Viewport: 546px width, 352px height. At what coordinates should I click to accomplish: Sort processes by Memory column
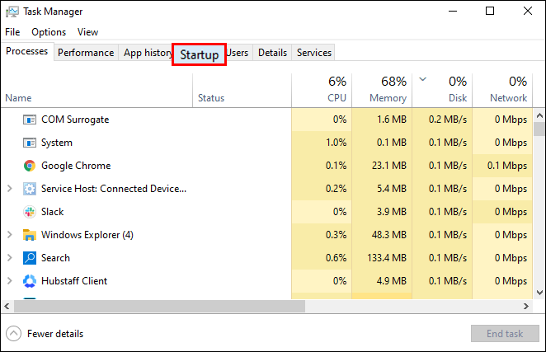click(382, 90)
